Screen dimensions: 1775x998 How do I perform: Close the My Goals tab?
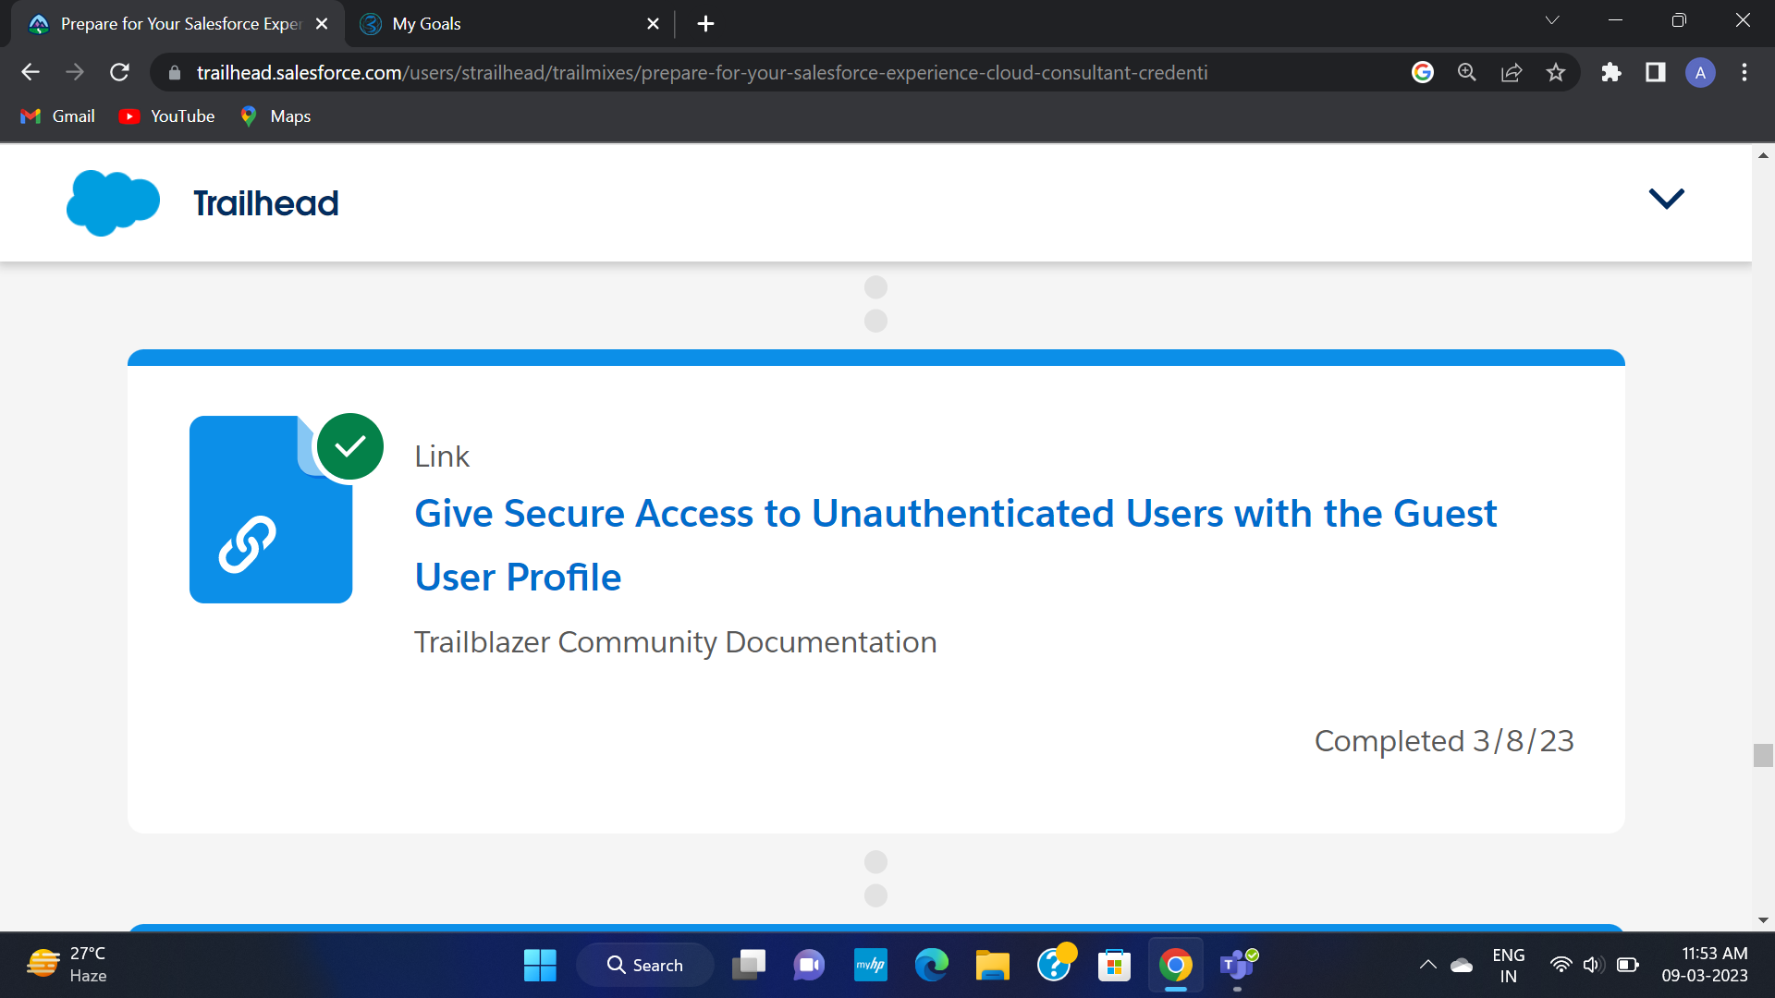653,24
